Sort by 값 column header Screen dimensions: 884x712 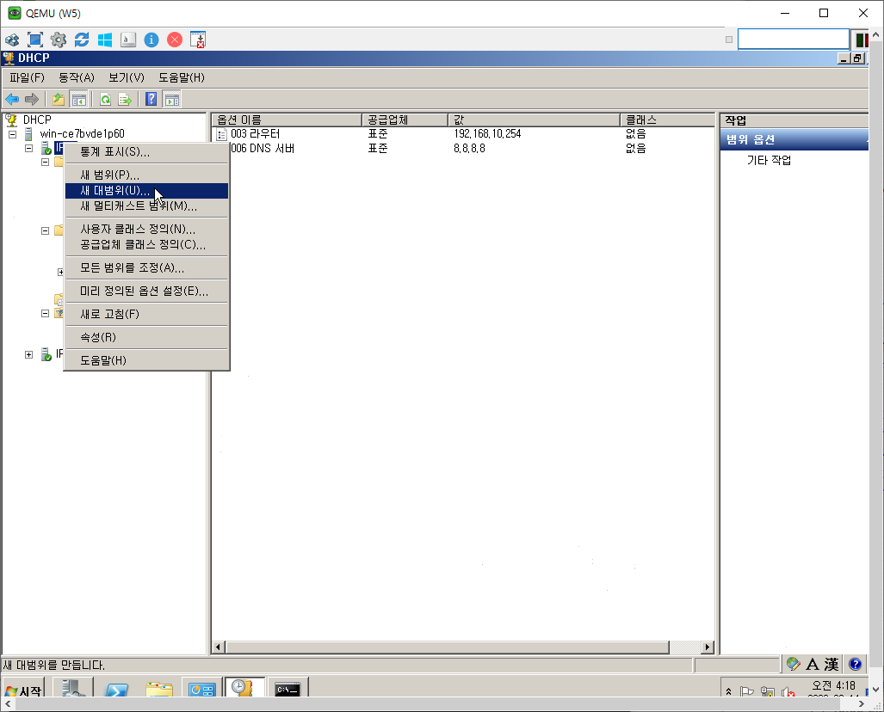click(x=535, y=120)
